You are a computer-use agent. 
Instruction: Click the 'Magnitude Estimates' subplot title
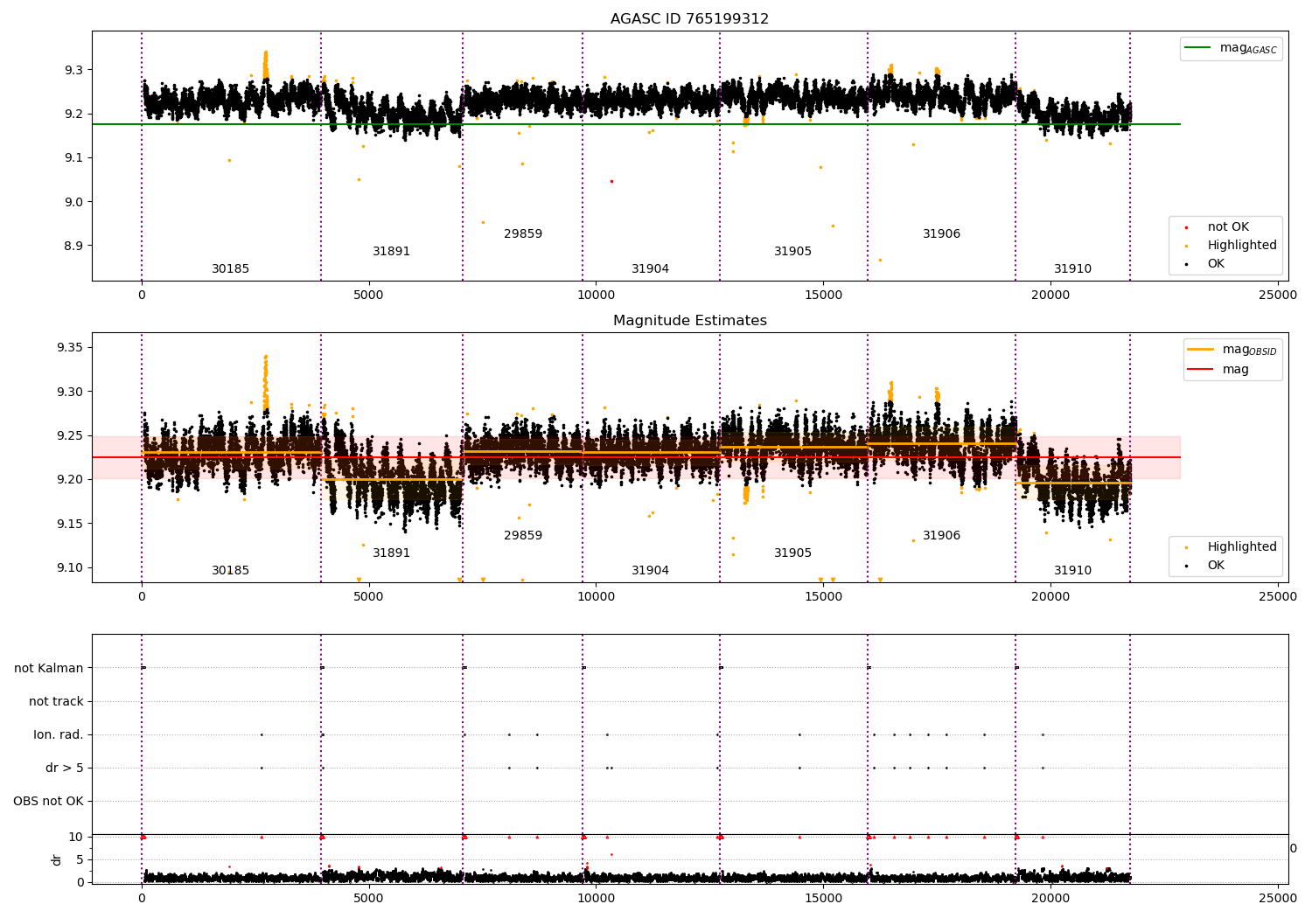[689, 321]
